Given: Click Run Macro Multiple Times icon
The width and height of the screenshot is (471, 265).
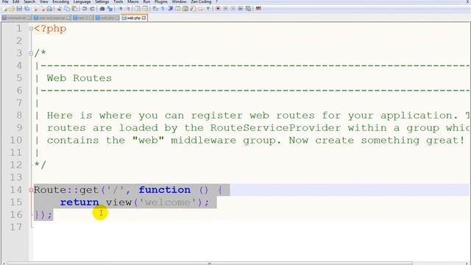Looking at the screenshot, I should [x=241, y=9].
